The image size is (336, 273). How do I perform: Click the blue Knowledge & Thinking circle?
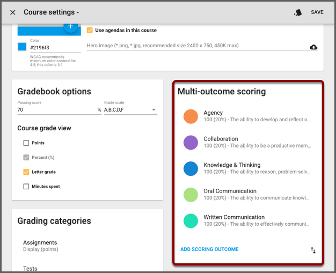pos(191,169)
